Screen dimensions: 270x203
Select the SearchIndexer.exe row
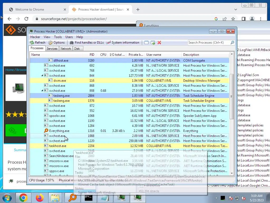click(x=129, y=156)
